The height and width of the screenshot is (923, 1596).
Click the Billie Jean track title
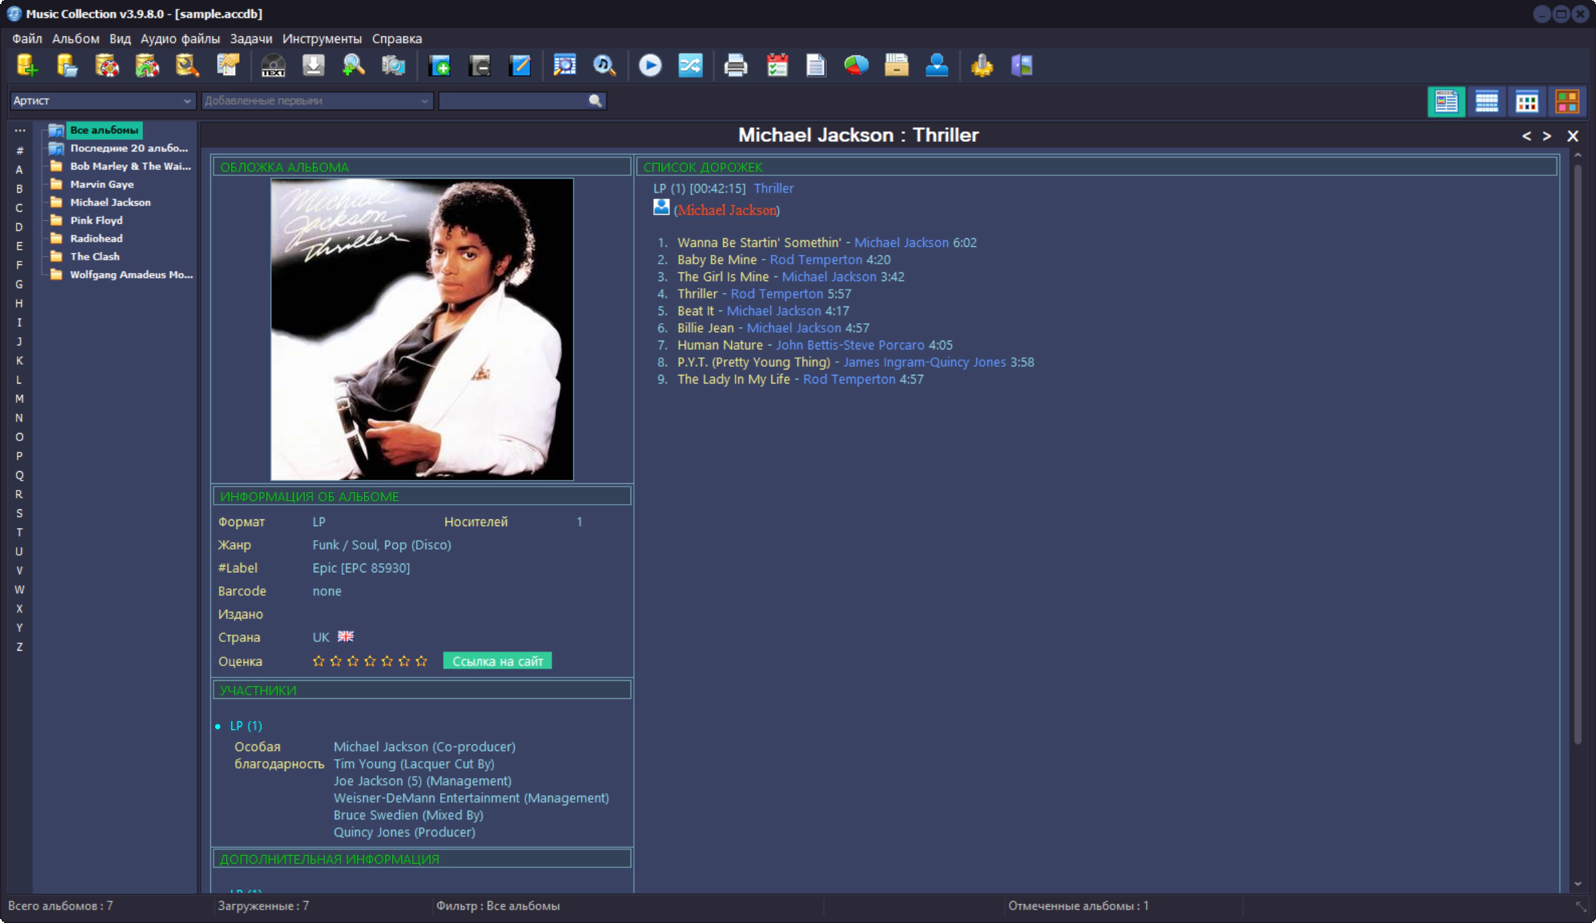click(x=706, y=328)
